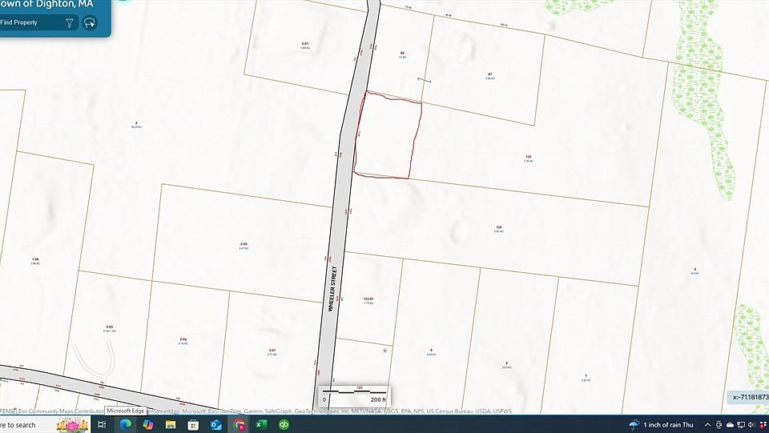Screen dimensions: 769x433
Task: Open Excel from the taskbar
Action: (x=261, y=425)
